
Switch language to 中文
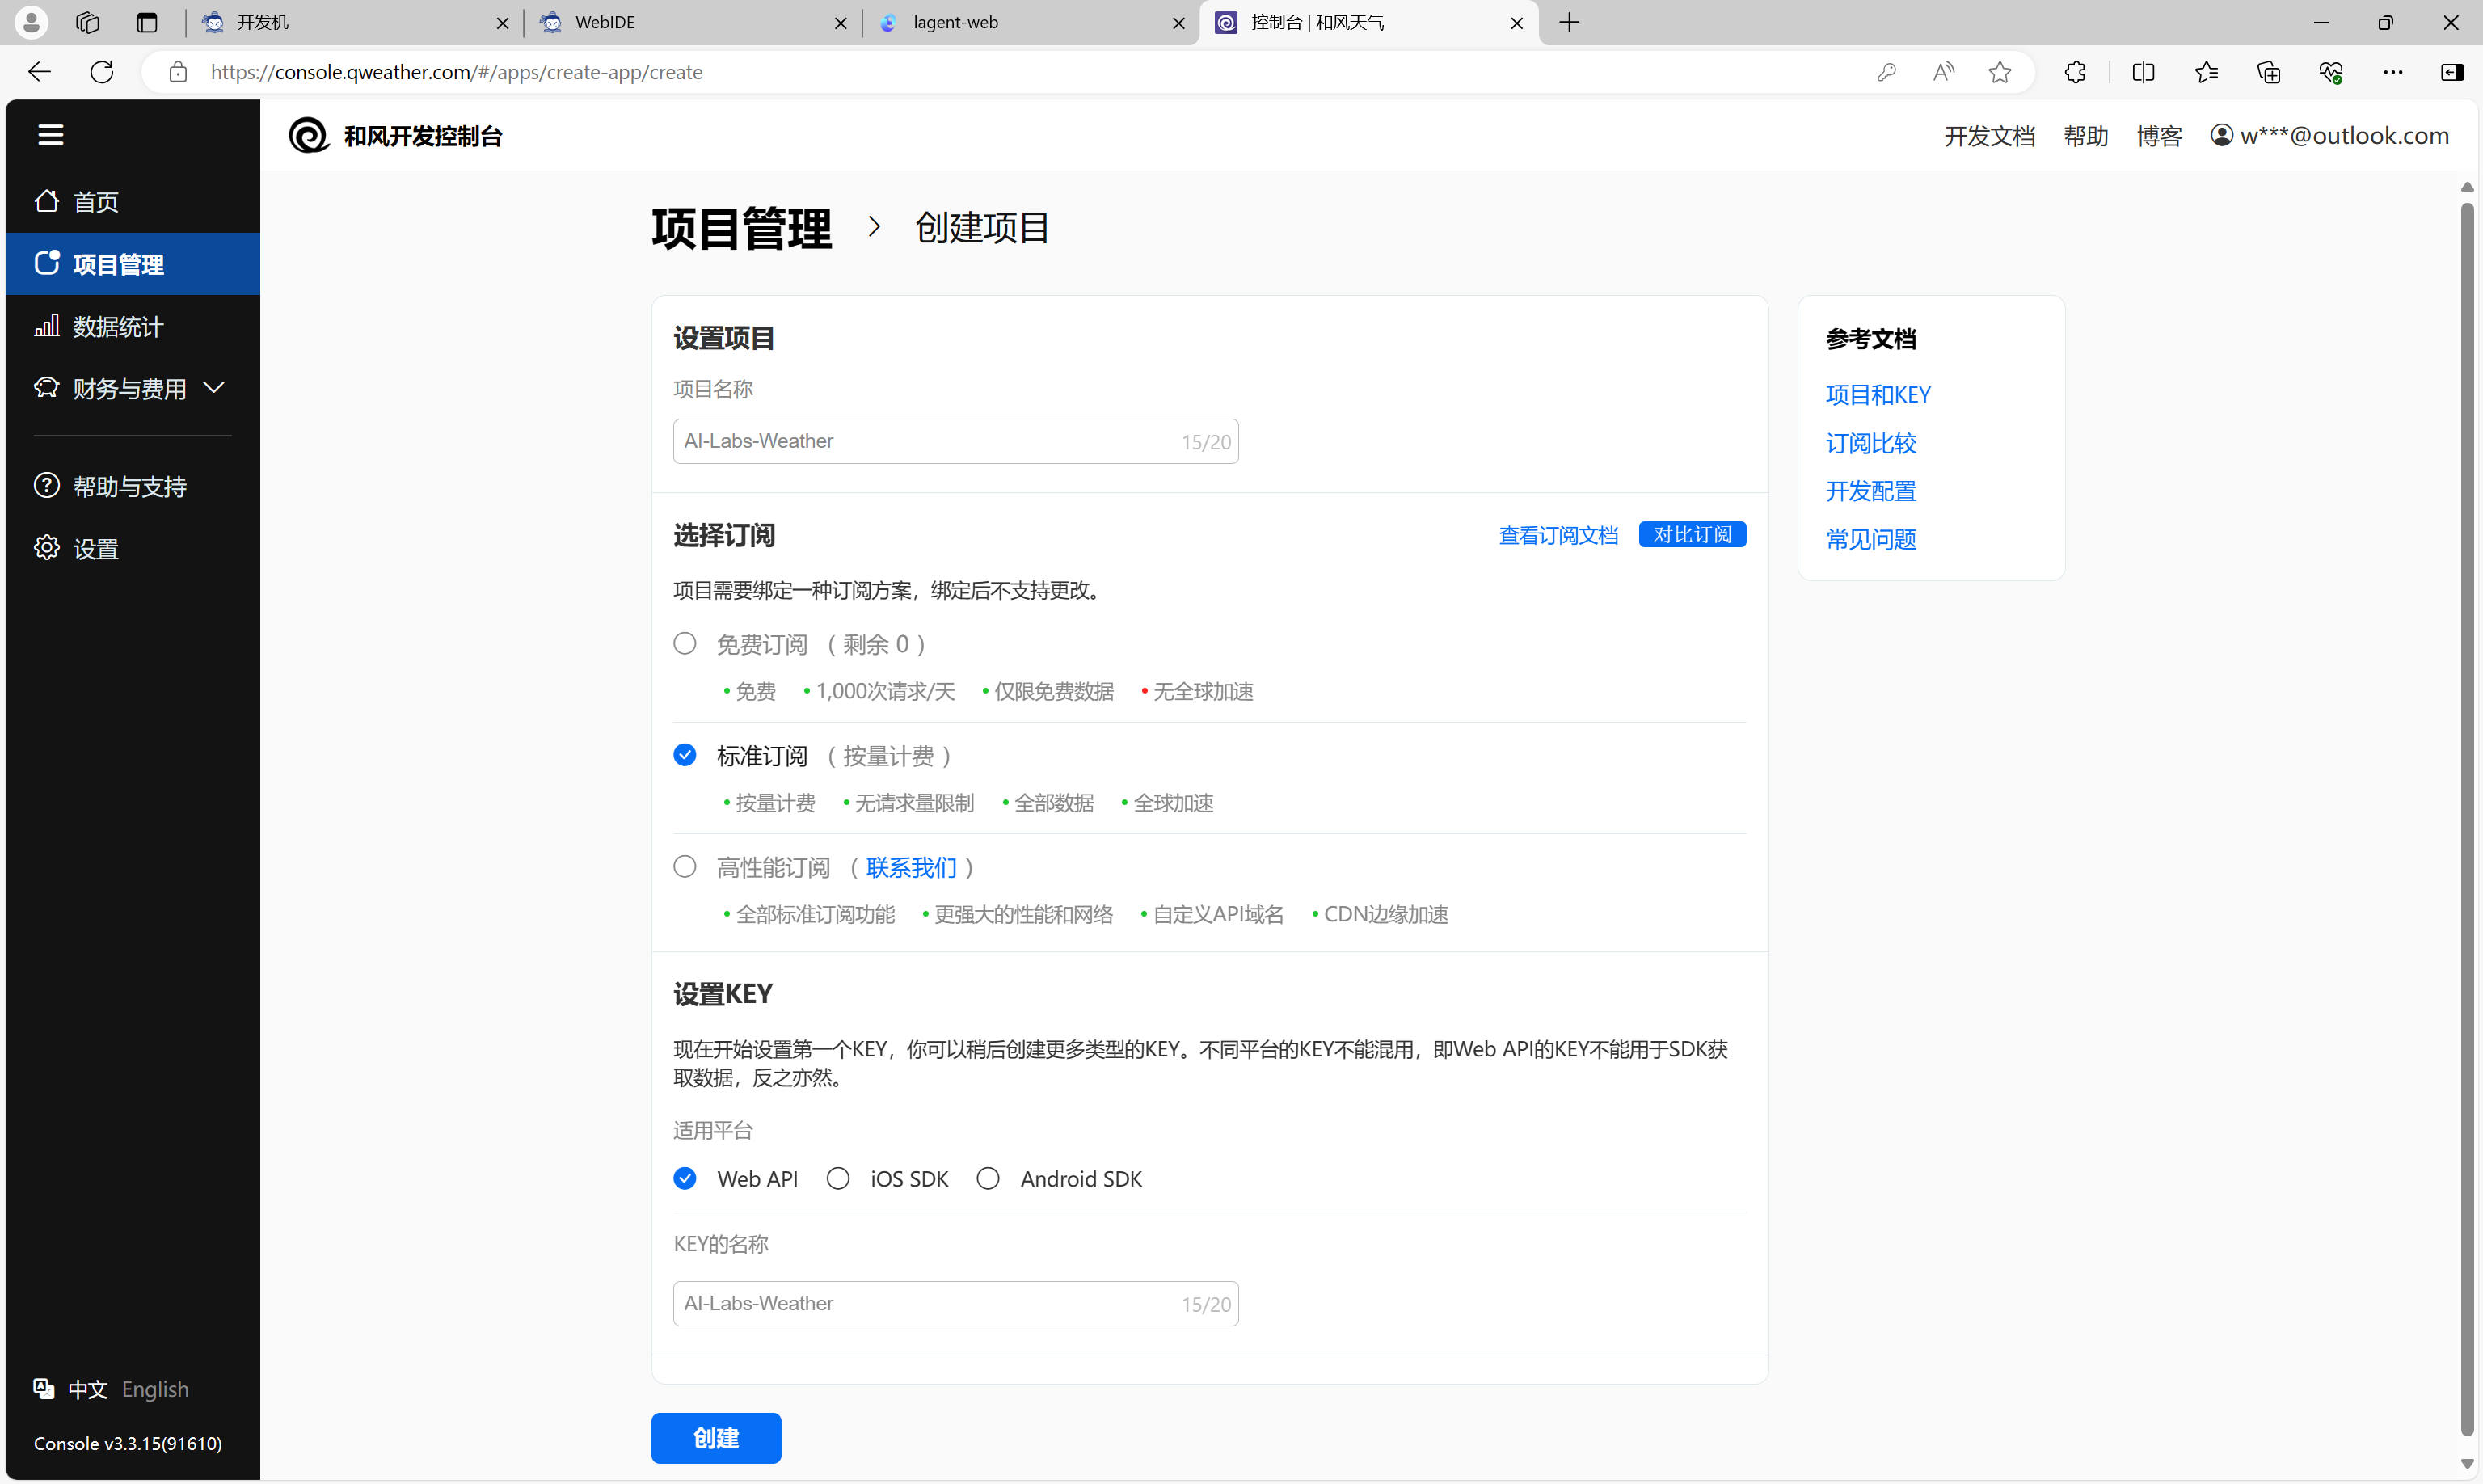(88, 1389)
